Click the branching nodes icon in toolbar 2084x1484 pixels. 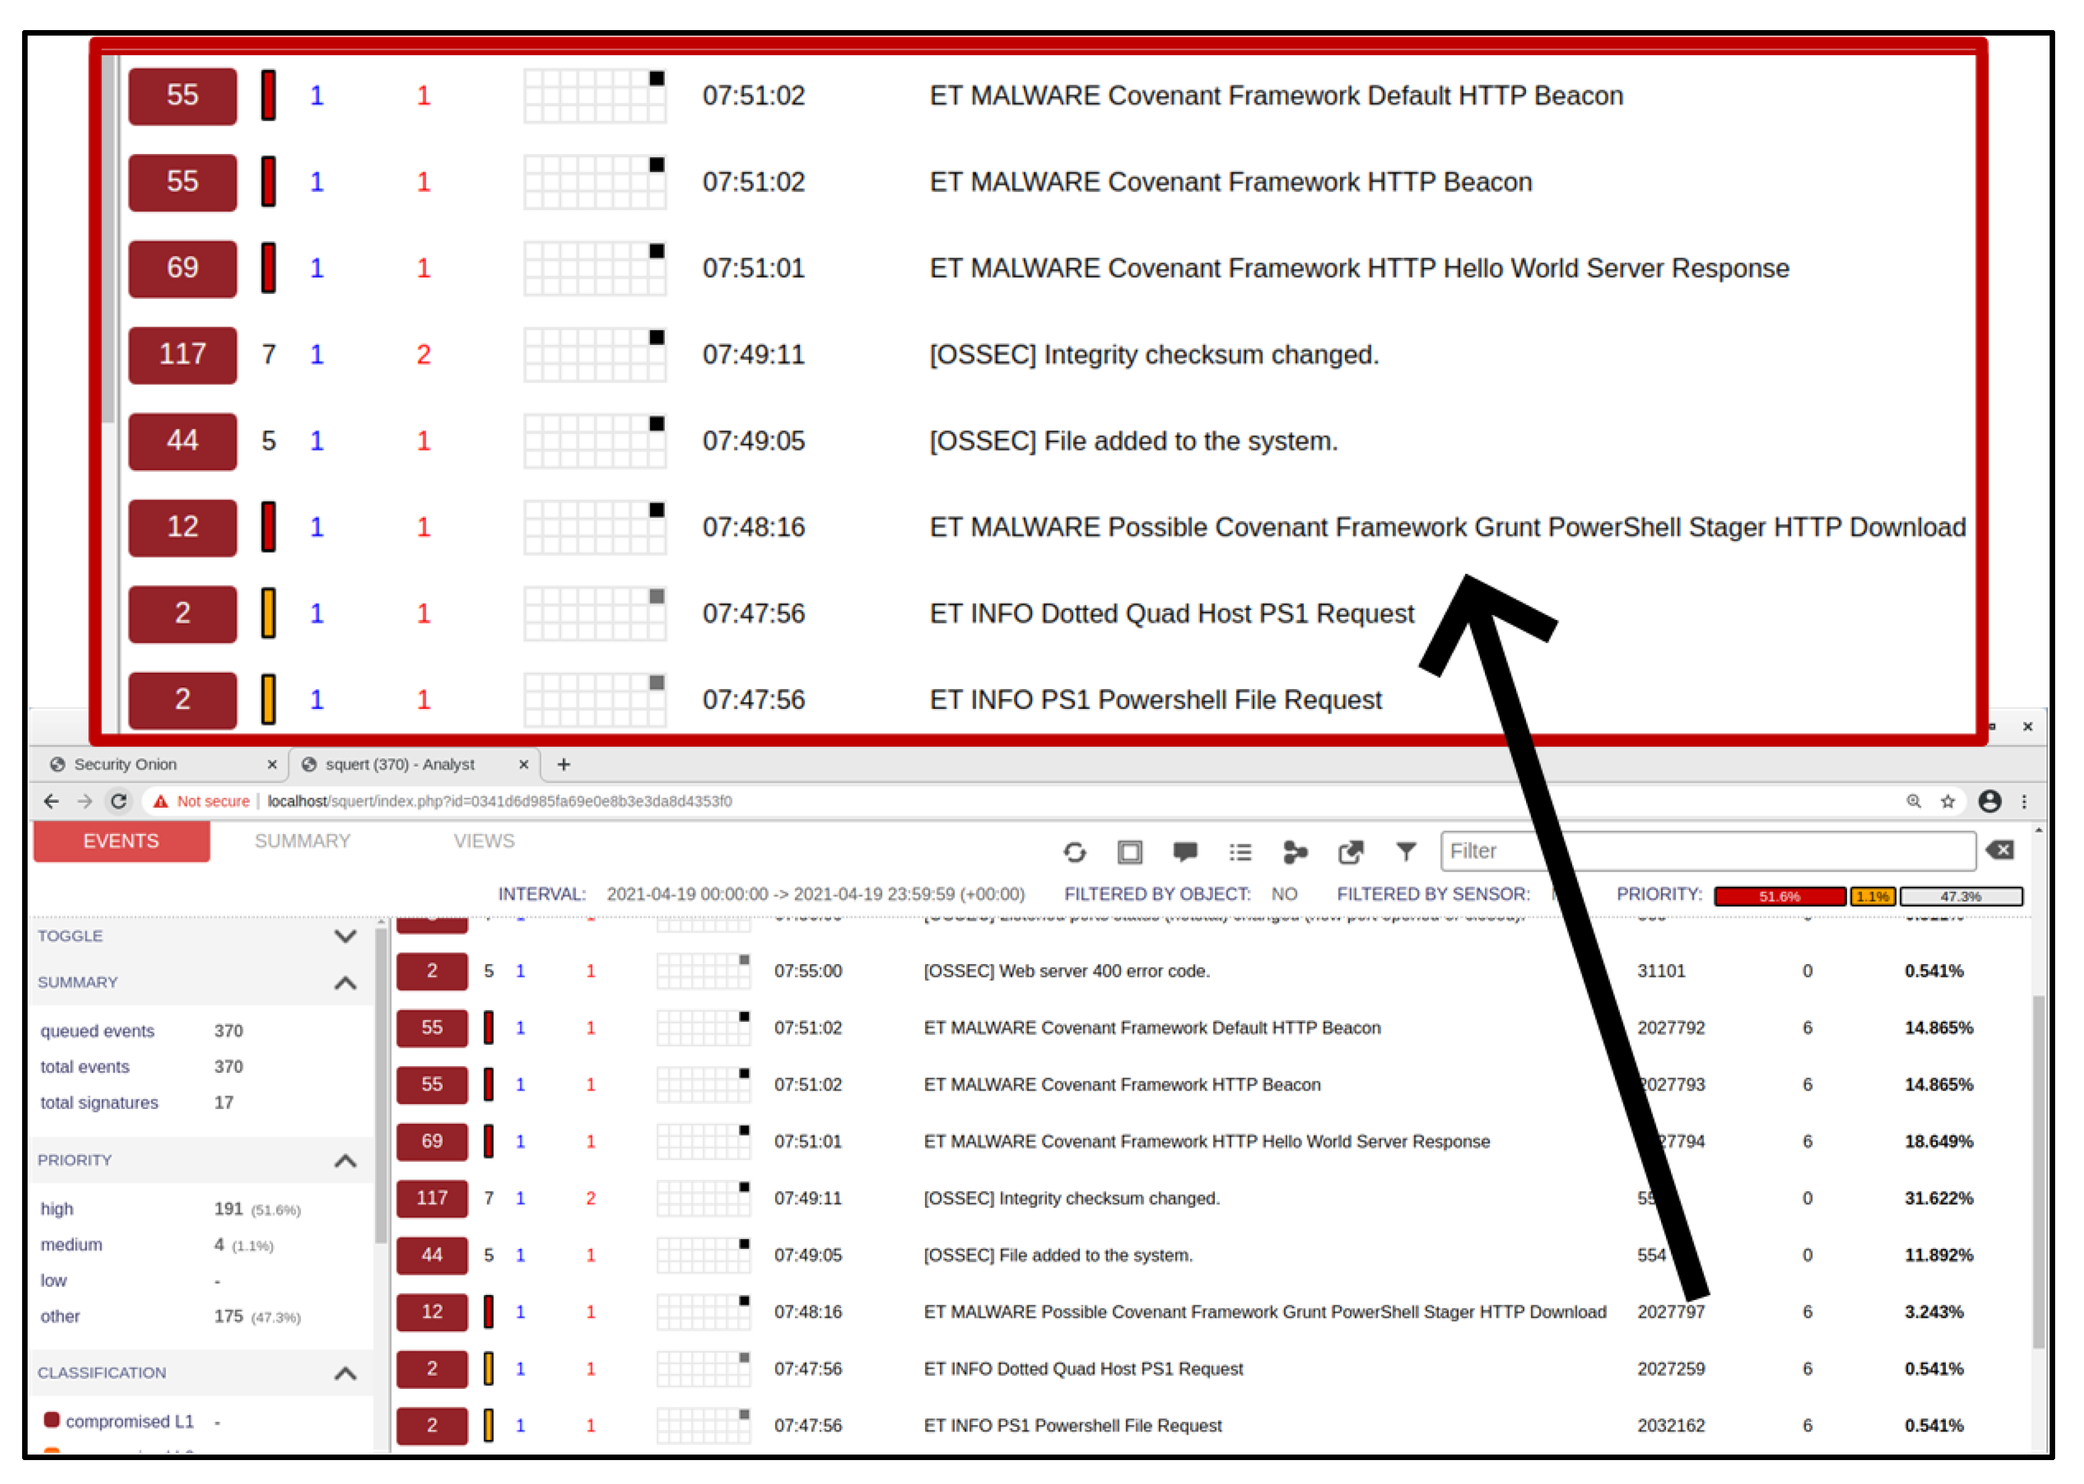click(x=1295, y=852)
